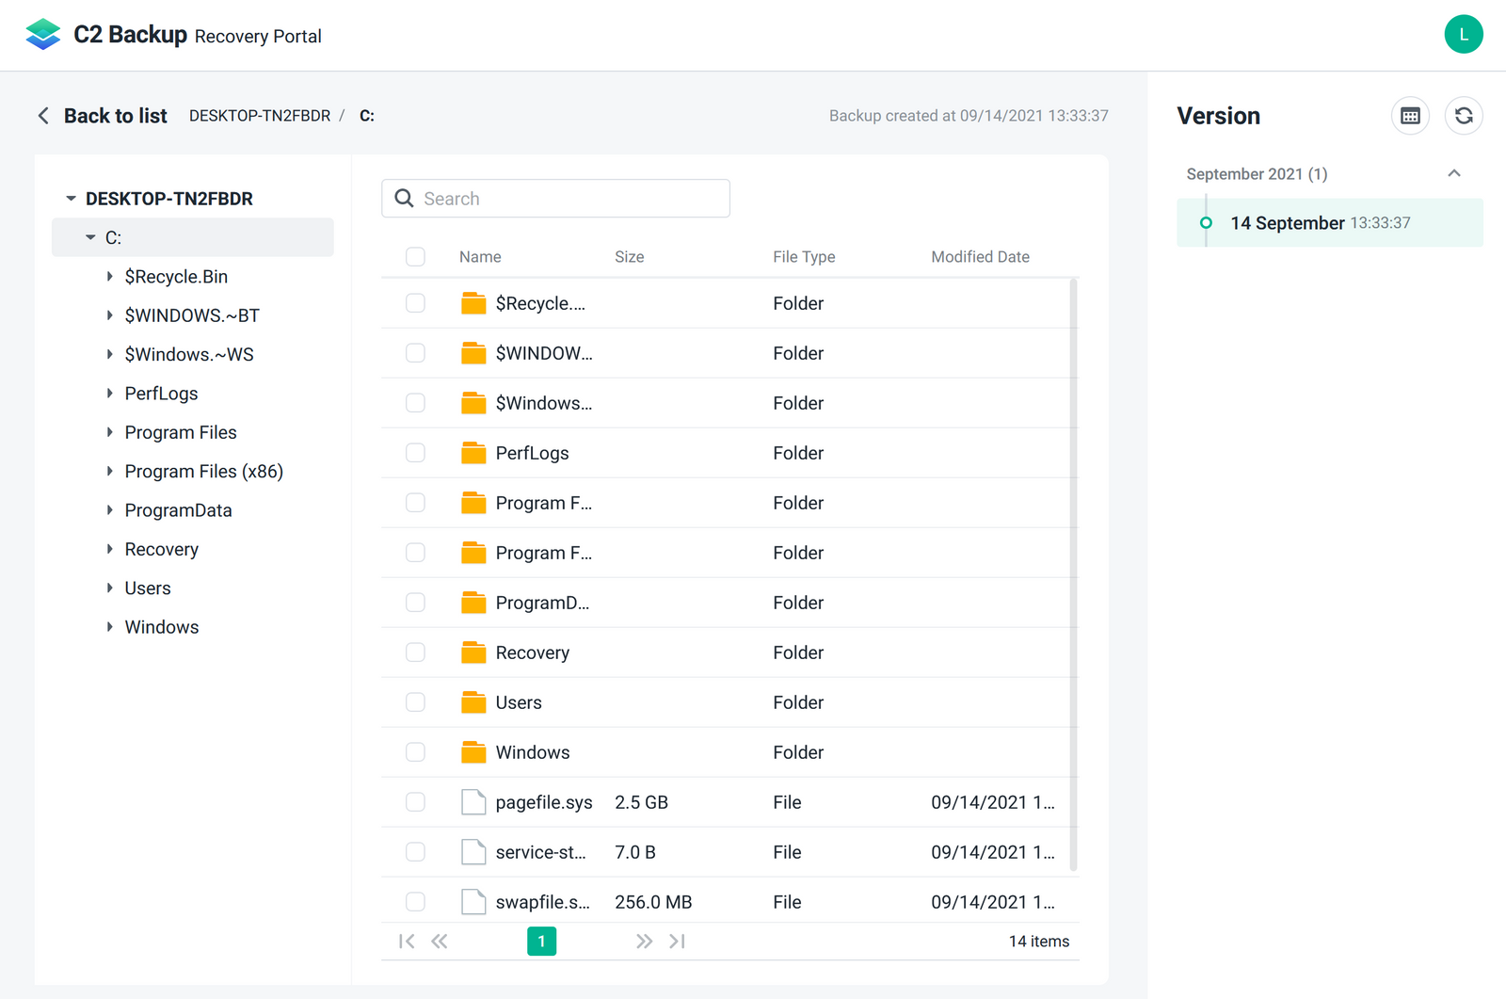Select Windows in the folder tree

coord(161,627)
